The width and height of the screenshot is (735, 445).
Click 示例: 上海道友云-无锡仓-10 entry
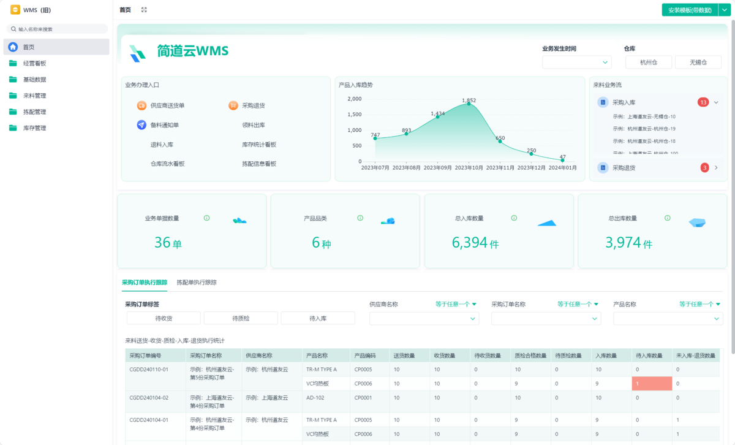(644, 116)
